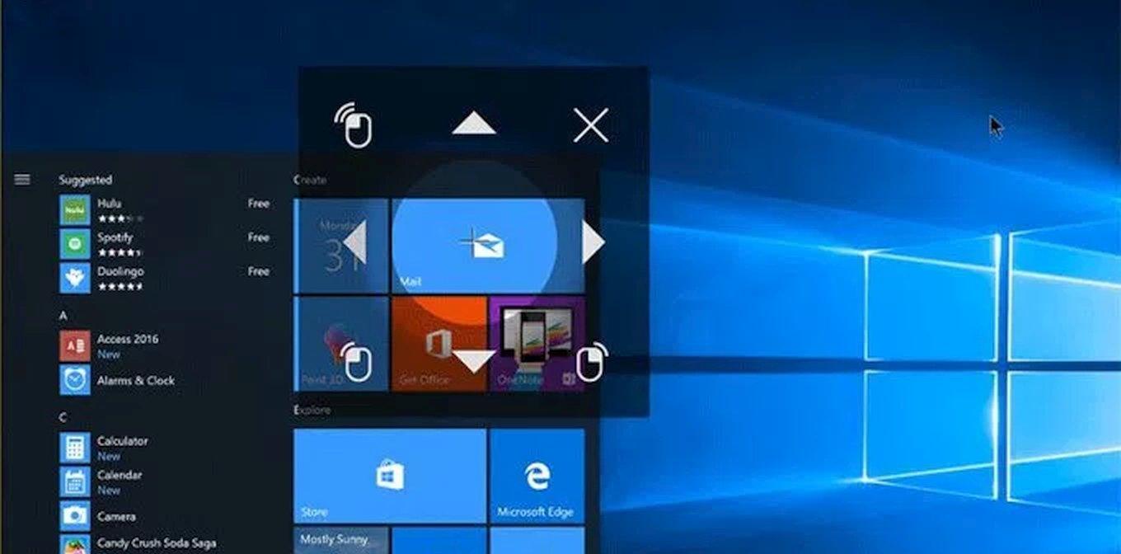Open the Monday 31 calendar tile
The width and height of the screenshot is (1121, 554).
coord(341,246)
